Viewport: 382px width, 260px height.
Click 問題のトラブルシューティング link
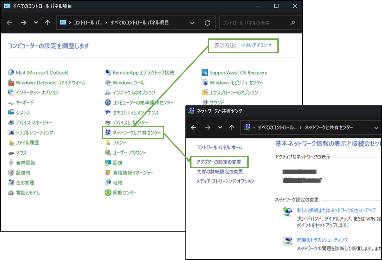(322, 240)
